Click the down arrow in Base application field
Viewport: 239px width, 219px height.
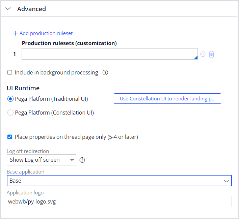pos(227,181)
